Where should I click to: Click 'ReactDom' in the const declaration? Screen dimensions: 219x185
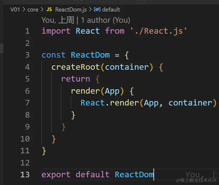tap(90, 55)
